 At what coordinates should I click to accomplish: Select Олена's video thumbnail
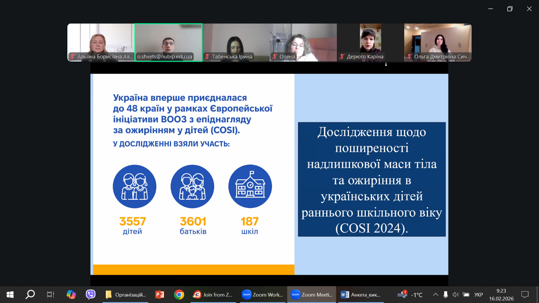tap(303, 42)
